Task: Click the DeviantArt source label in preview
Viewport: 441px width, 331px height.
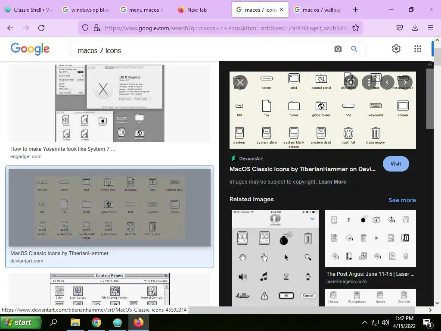Action: tap(251, 159)
